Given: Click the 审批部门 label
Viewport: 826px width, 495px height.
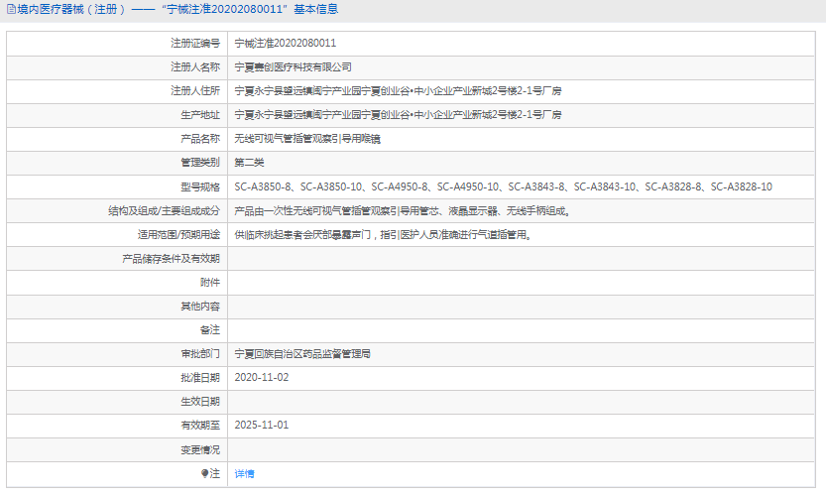Looking at the screenshot, I should pyautogui.click(x=200, y=354).
